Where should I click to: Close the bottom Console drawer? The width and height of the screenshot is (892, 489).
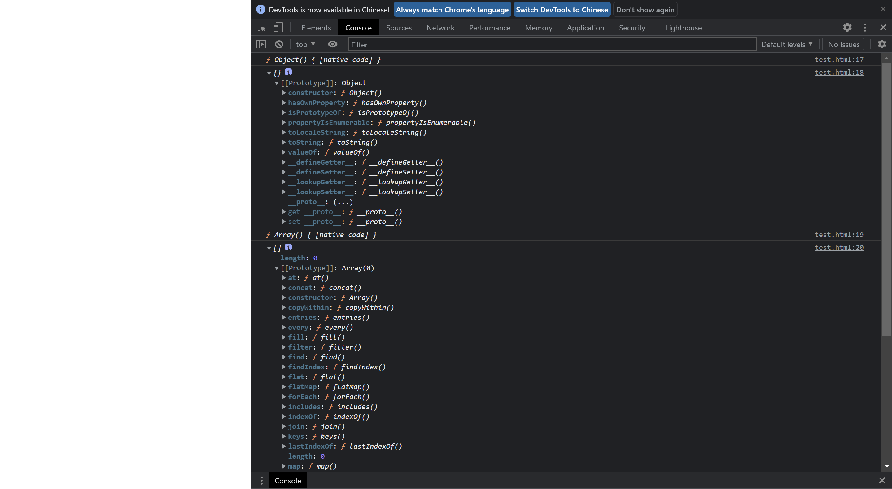(881, 480)
